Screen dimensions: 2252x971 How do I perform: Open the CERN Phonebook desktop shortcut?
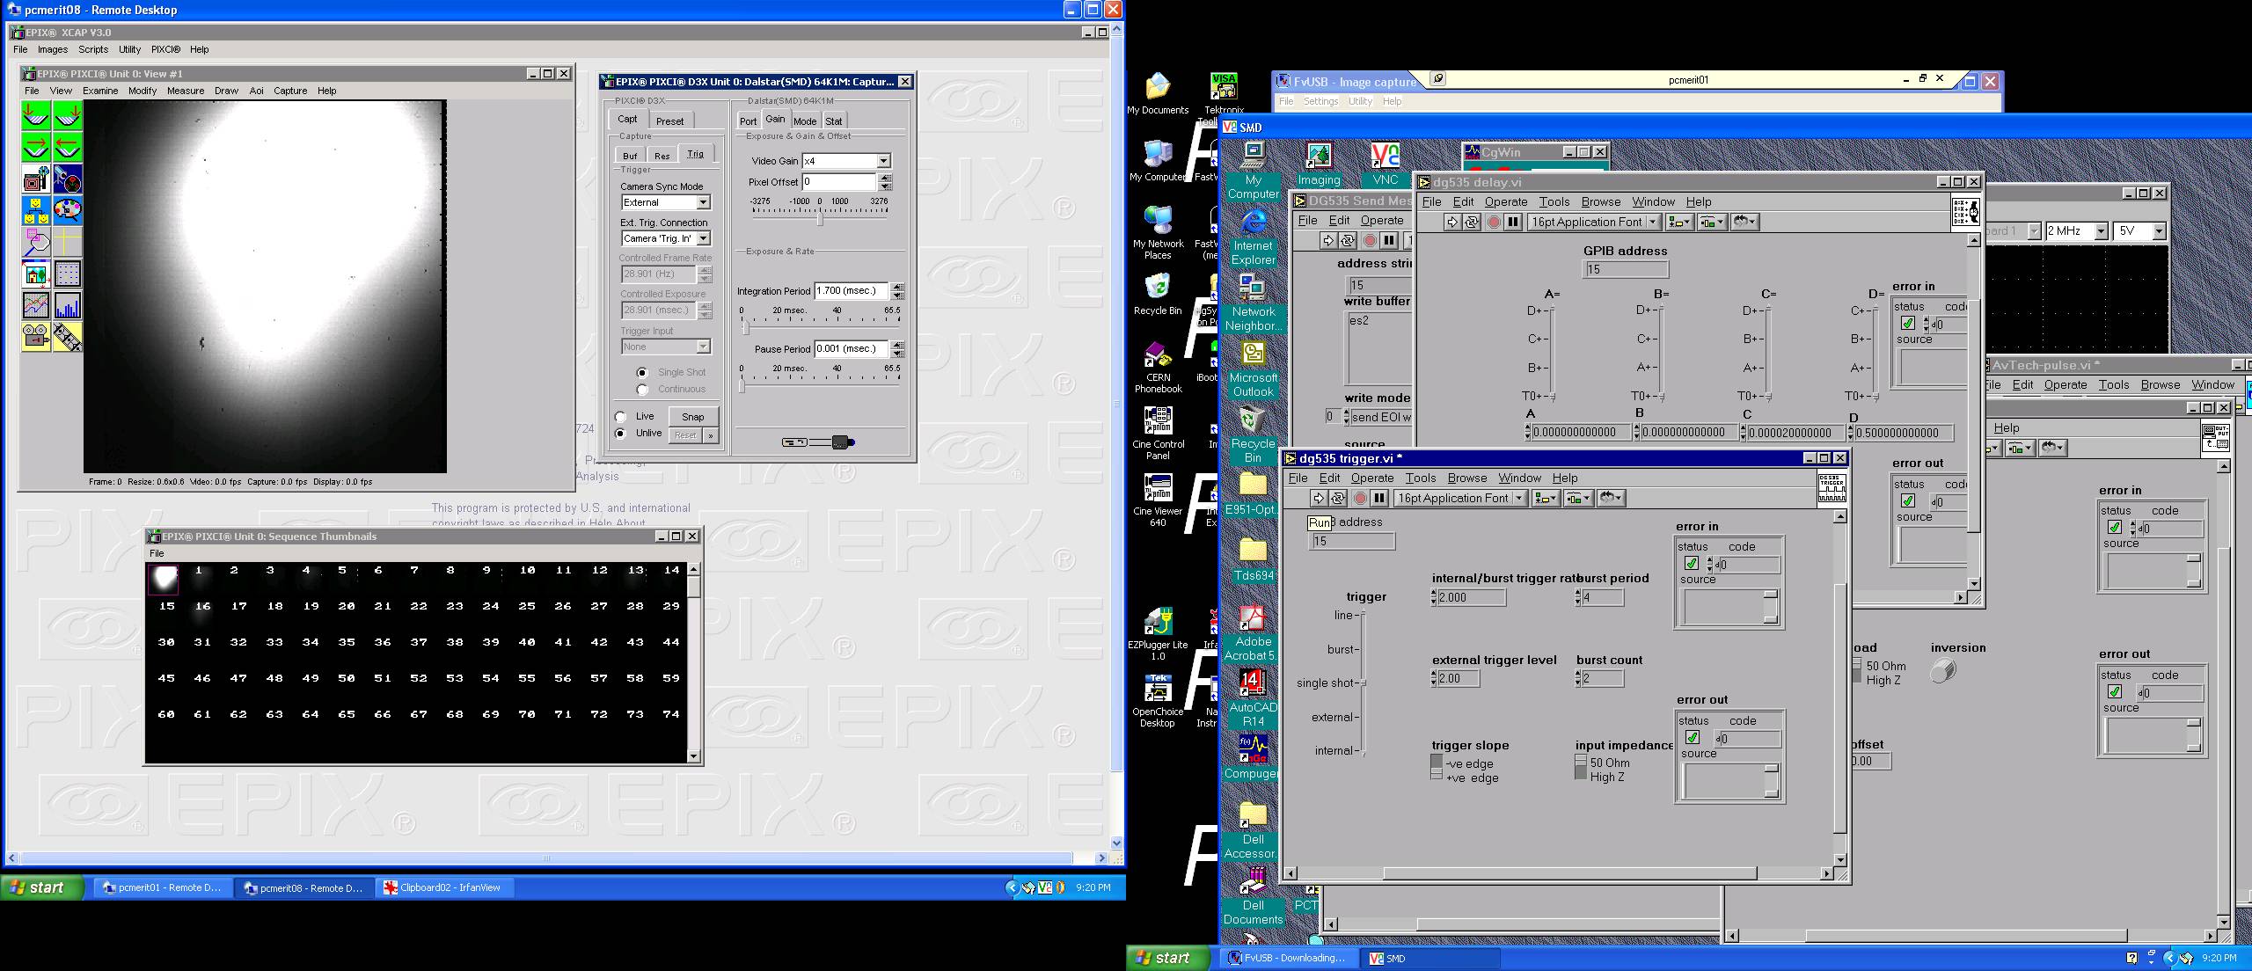tap(1158, 368)
